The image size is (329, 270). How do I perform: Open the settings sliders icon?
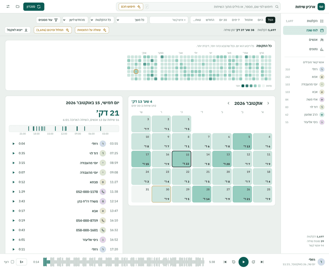pyautogui.click(x=8, y=7)
